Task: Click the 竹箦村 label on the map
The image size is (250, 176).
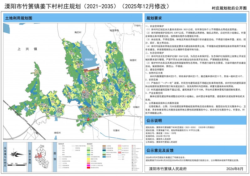Action: (x=116, y=131)
